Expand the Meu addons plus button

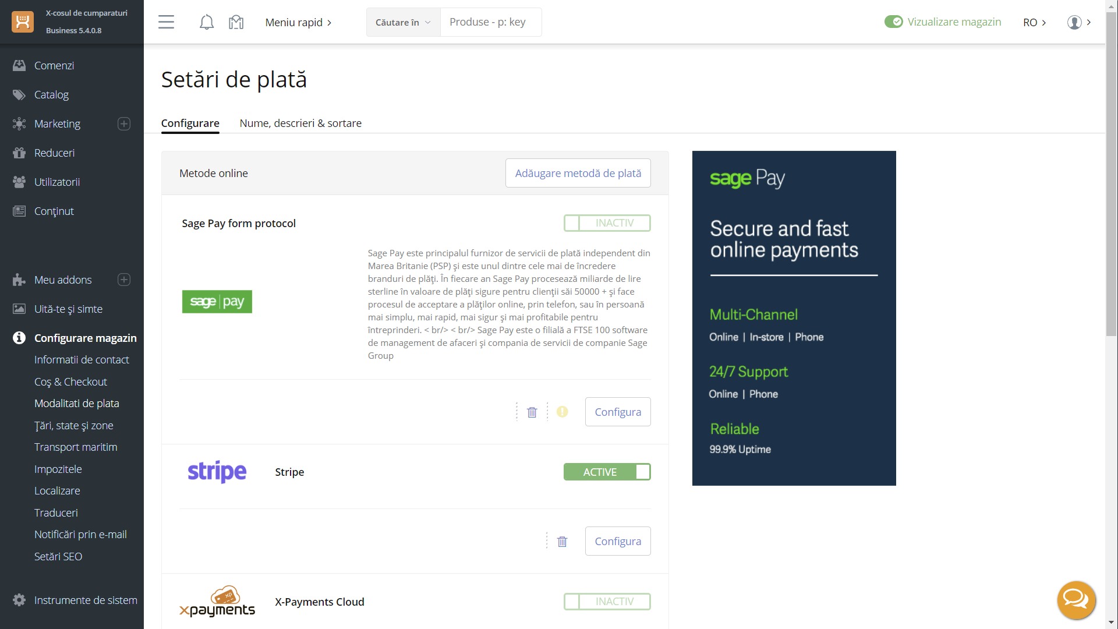click(124, 280)
